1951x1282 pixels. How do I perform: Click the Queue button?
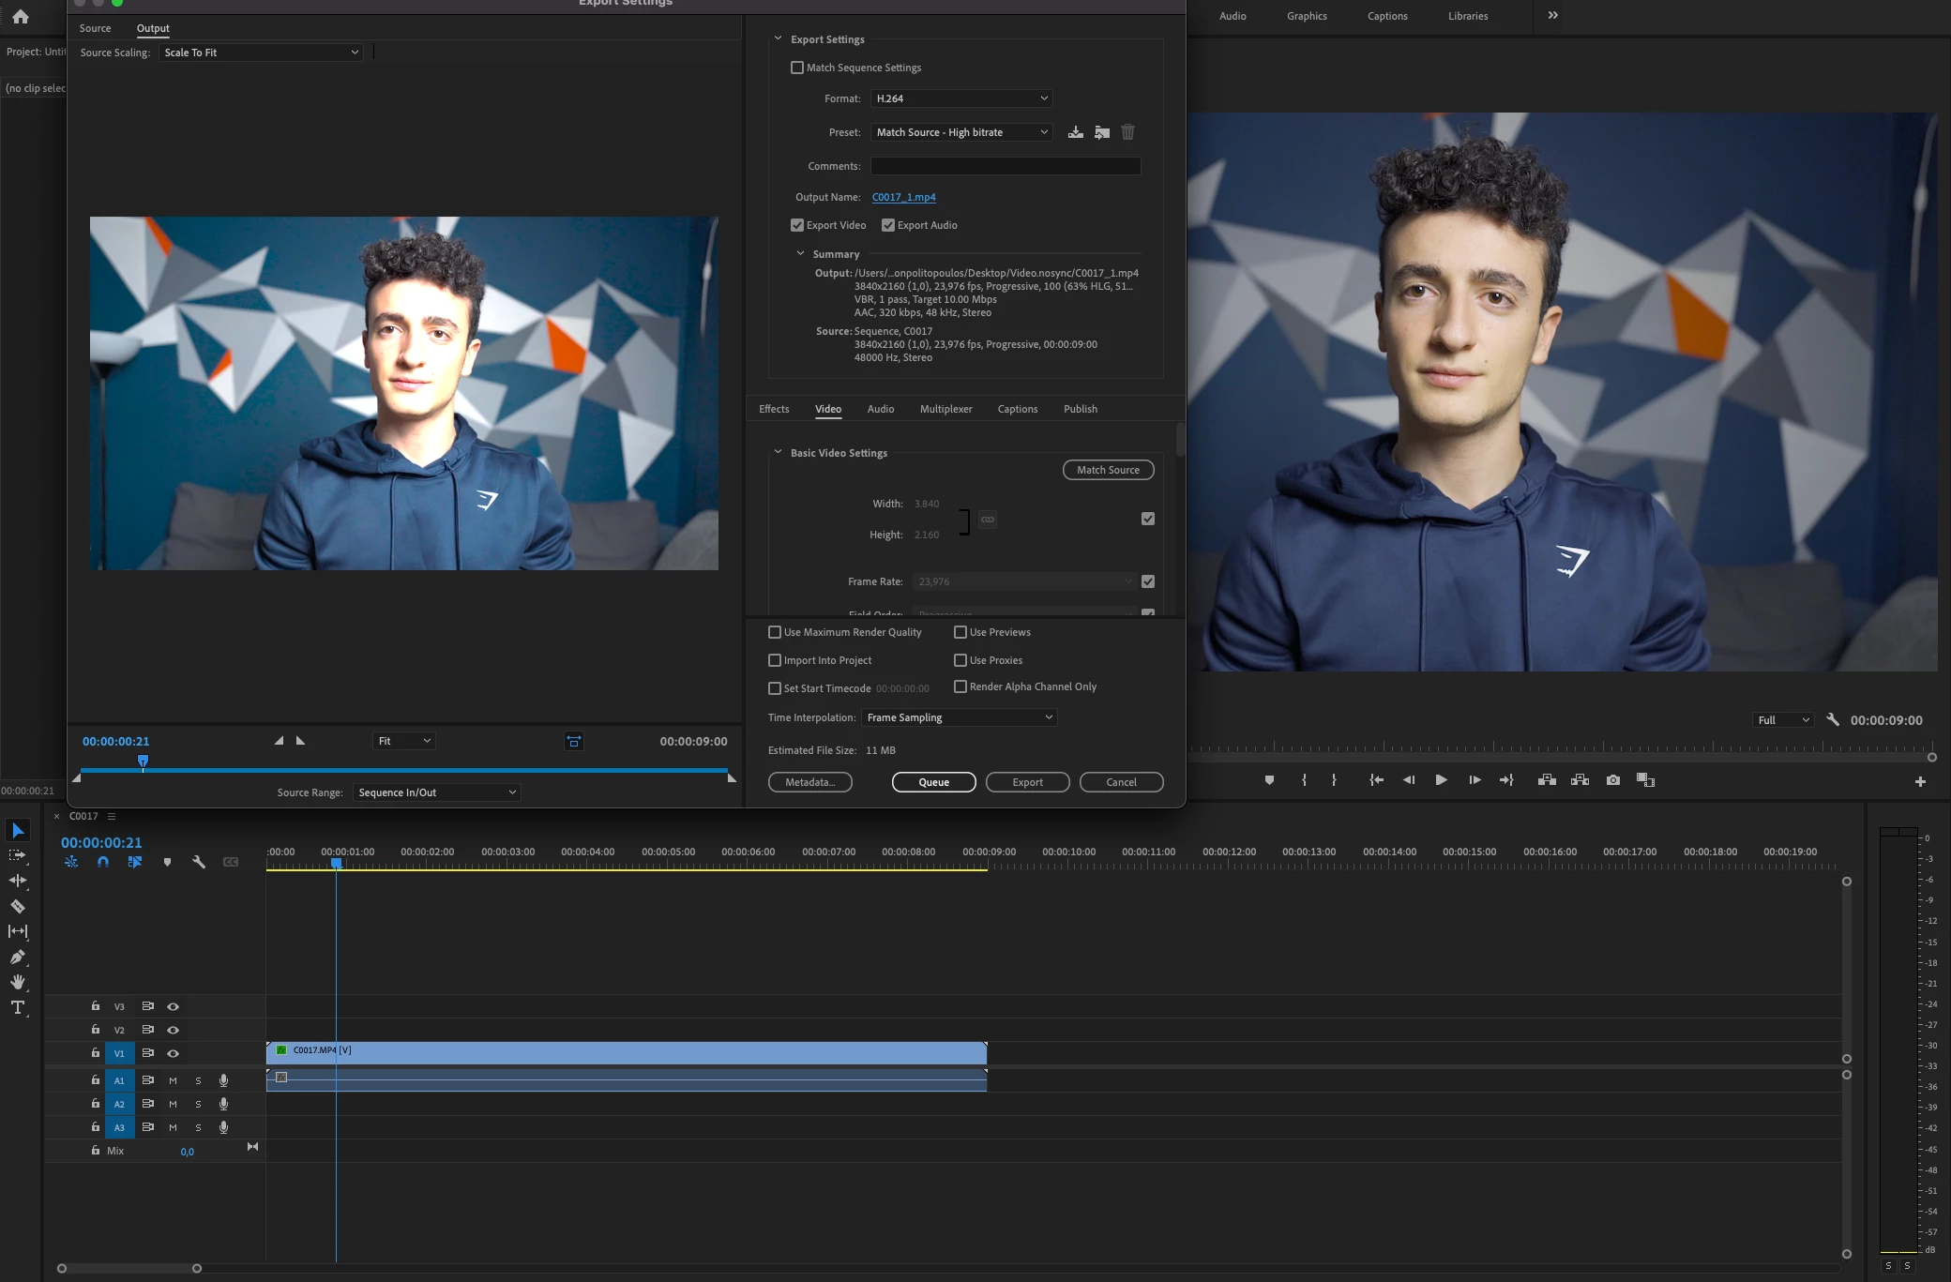coord(933,782)
